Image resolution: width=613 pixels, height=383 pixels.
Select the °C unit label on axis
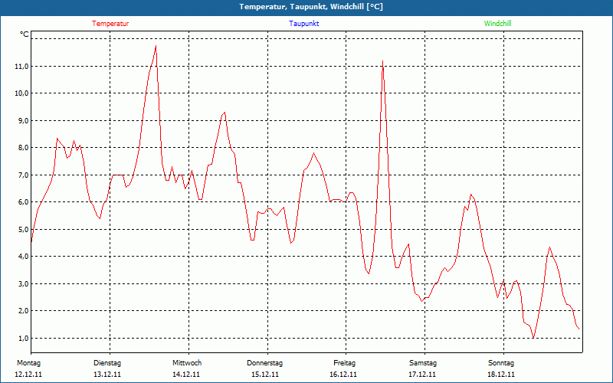pyautogui.click(x=25, y=34)
